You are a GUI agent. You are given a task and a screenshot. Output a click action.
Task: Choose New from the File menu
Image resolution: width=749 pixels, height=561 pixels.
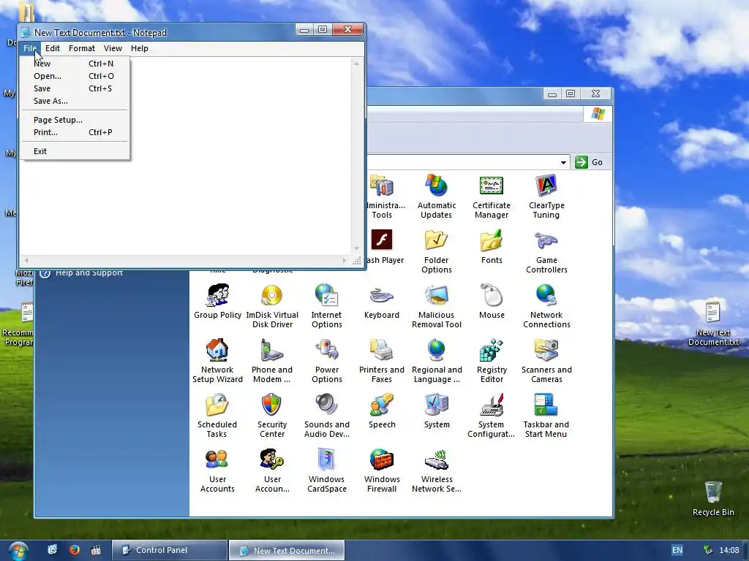(75, 64)
